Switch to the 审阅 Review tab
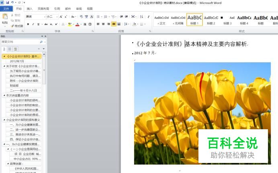Viewport: 278px width, 173px height. (79, 9)
